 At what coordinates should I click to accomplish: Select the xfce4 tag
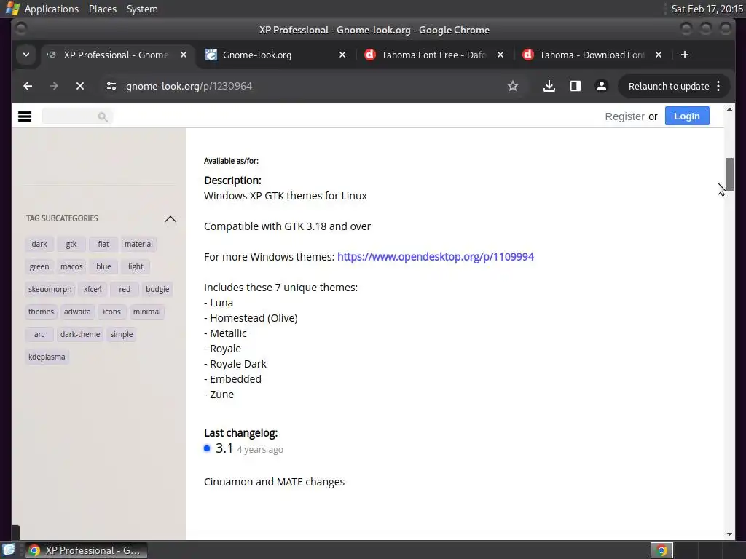coord(93,289)
